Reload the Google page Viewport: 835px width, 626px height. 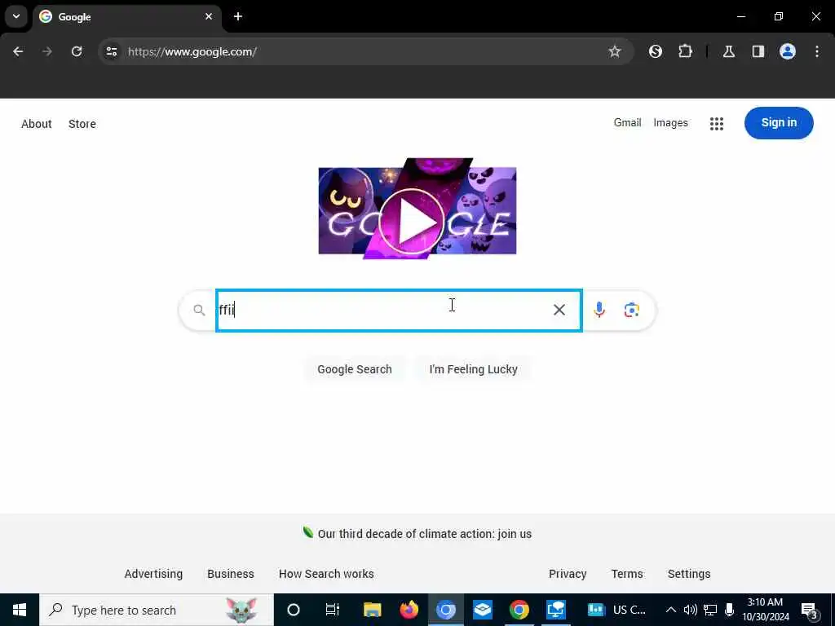tap(77, 51)
